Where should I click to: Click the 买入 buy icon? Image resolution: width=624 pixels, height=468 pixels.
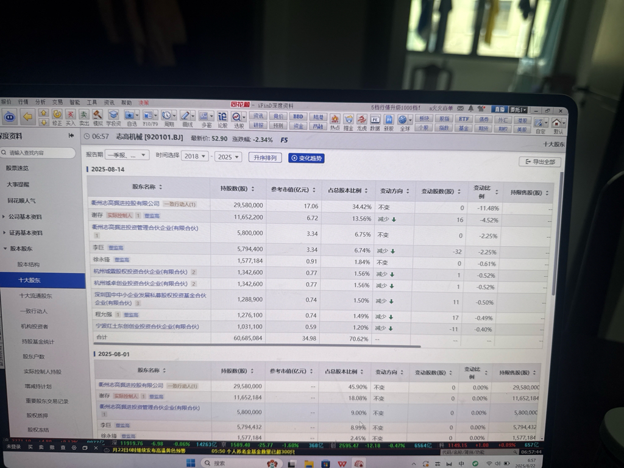click(x=71, y=117)
